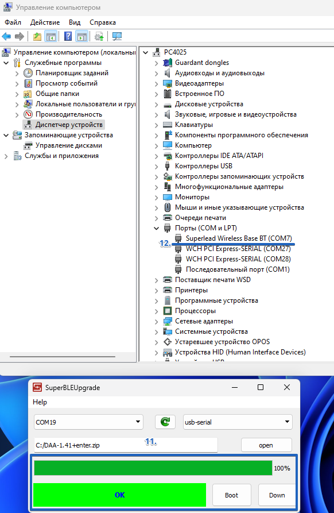Screen dimensions: 334x513
Task: Select Superlead Wireless Base BT (COM7)
Action: pos(239,238)
